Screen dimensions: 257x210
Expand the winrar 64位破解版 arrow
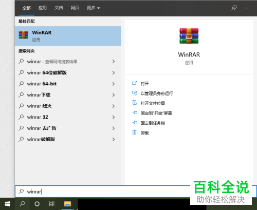coord(114,73)
